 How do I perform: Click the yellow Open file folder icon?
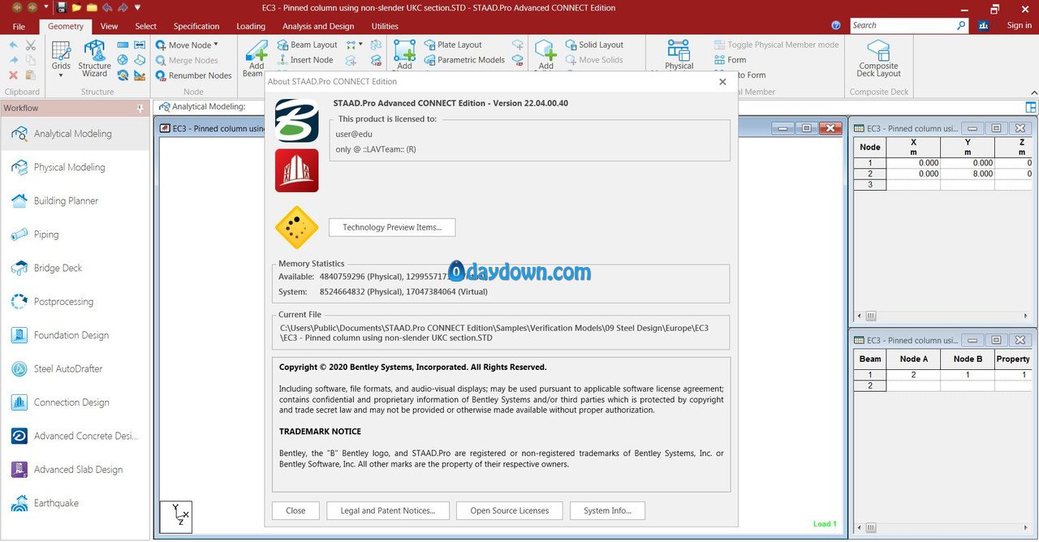pyautogui.click(x=76, y=8)
